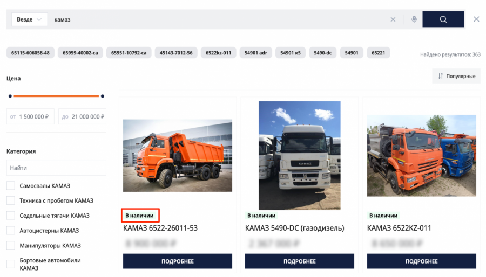Grab the minimum price slider handle

point(10,96)
